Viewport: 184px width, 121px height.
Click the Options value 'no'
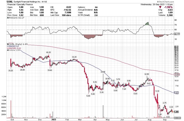point(96,7)
